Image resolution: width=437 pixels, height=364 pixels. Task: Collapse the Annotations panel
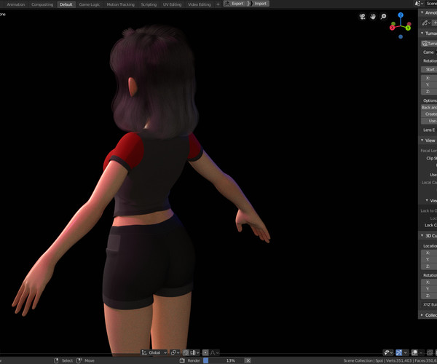422,12
